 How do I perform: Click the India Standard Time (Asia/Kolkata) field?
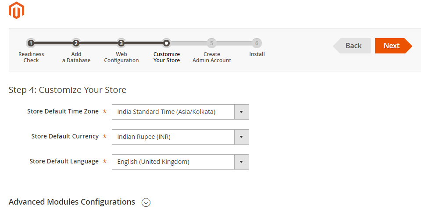pyautogui.click(x=173, y=112)
